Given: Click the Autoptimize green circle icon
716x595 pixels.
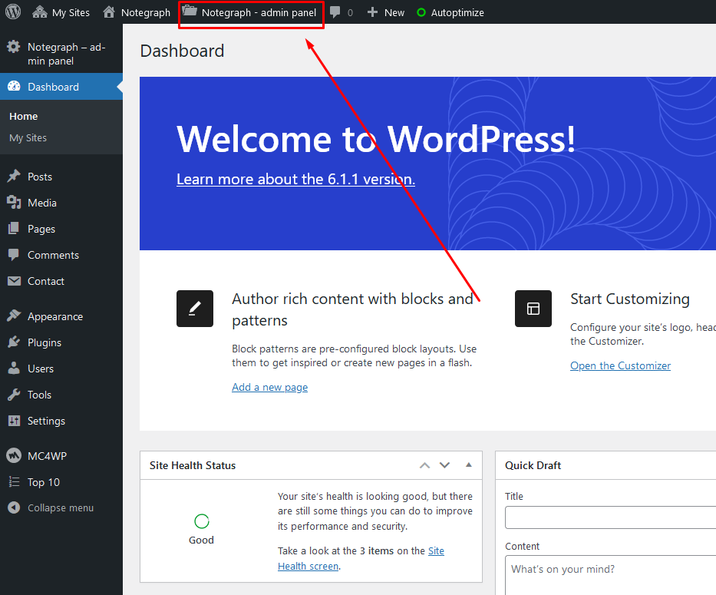Looking at the screenshot, I should [x=421, y=12].
